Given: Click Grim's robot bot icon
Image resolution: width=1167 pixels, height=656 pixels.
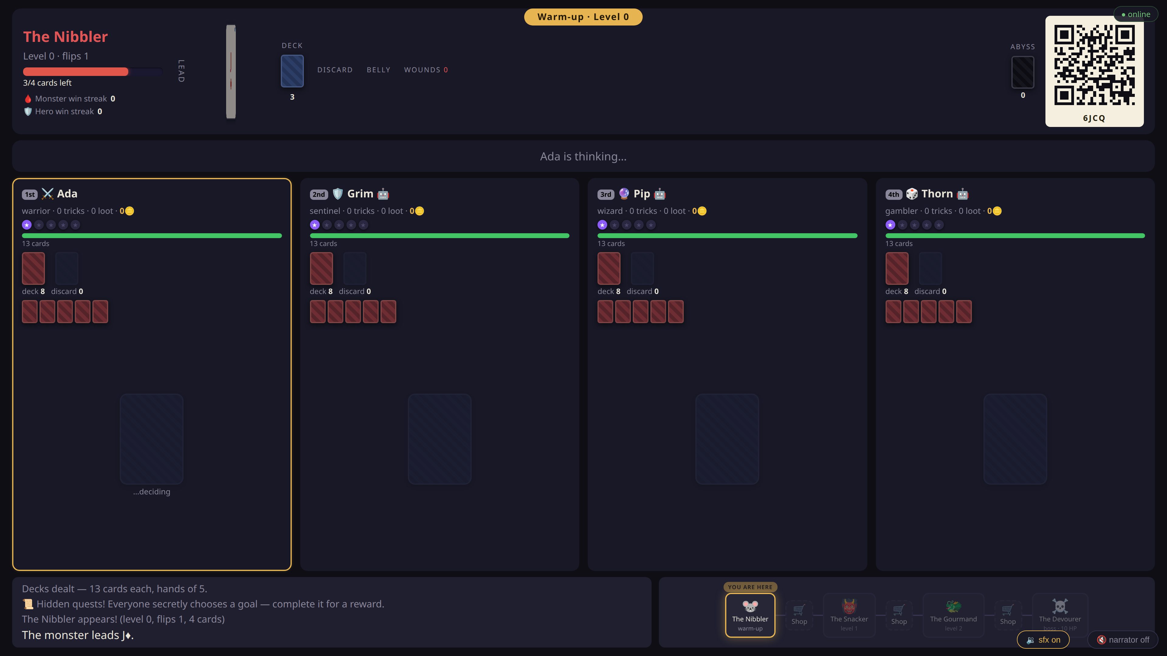Looking at the screenshot, I should coord(383,194).
